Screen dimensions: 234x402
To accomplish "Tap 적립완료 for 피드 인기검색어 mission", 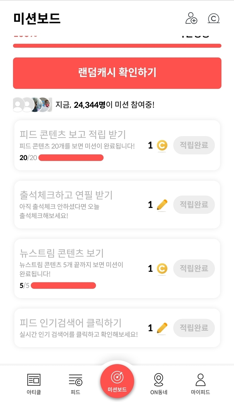I will click(194, 328).
